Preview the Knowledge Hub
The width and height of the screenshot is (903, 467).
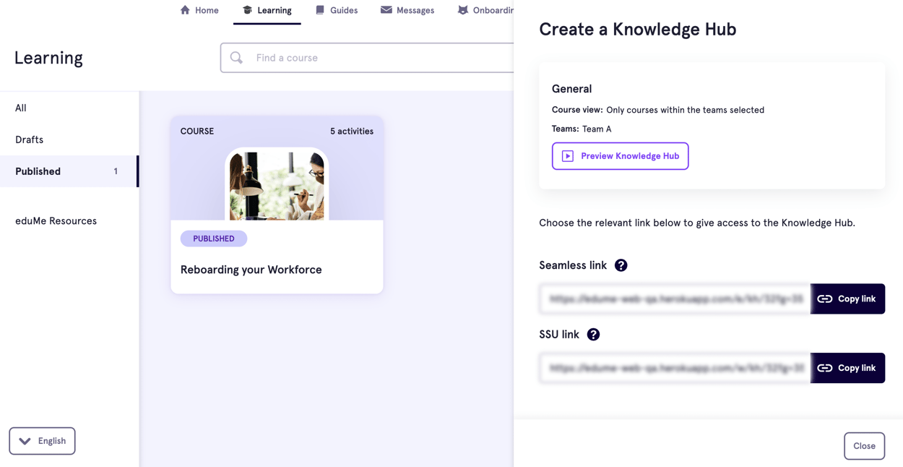(620, 155)
